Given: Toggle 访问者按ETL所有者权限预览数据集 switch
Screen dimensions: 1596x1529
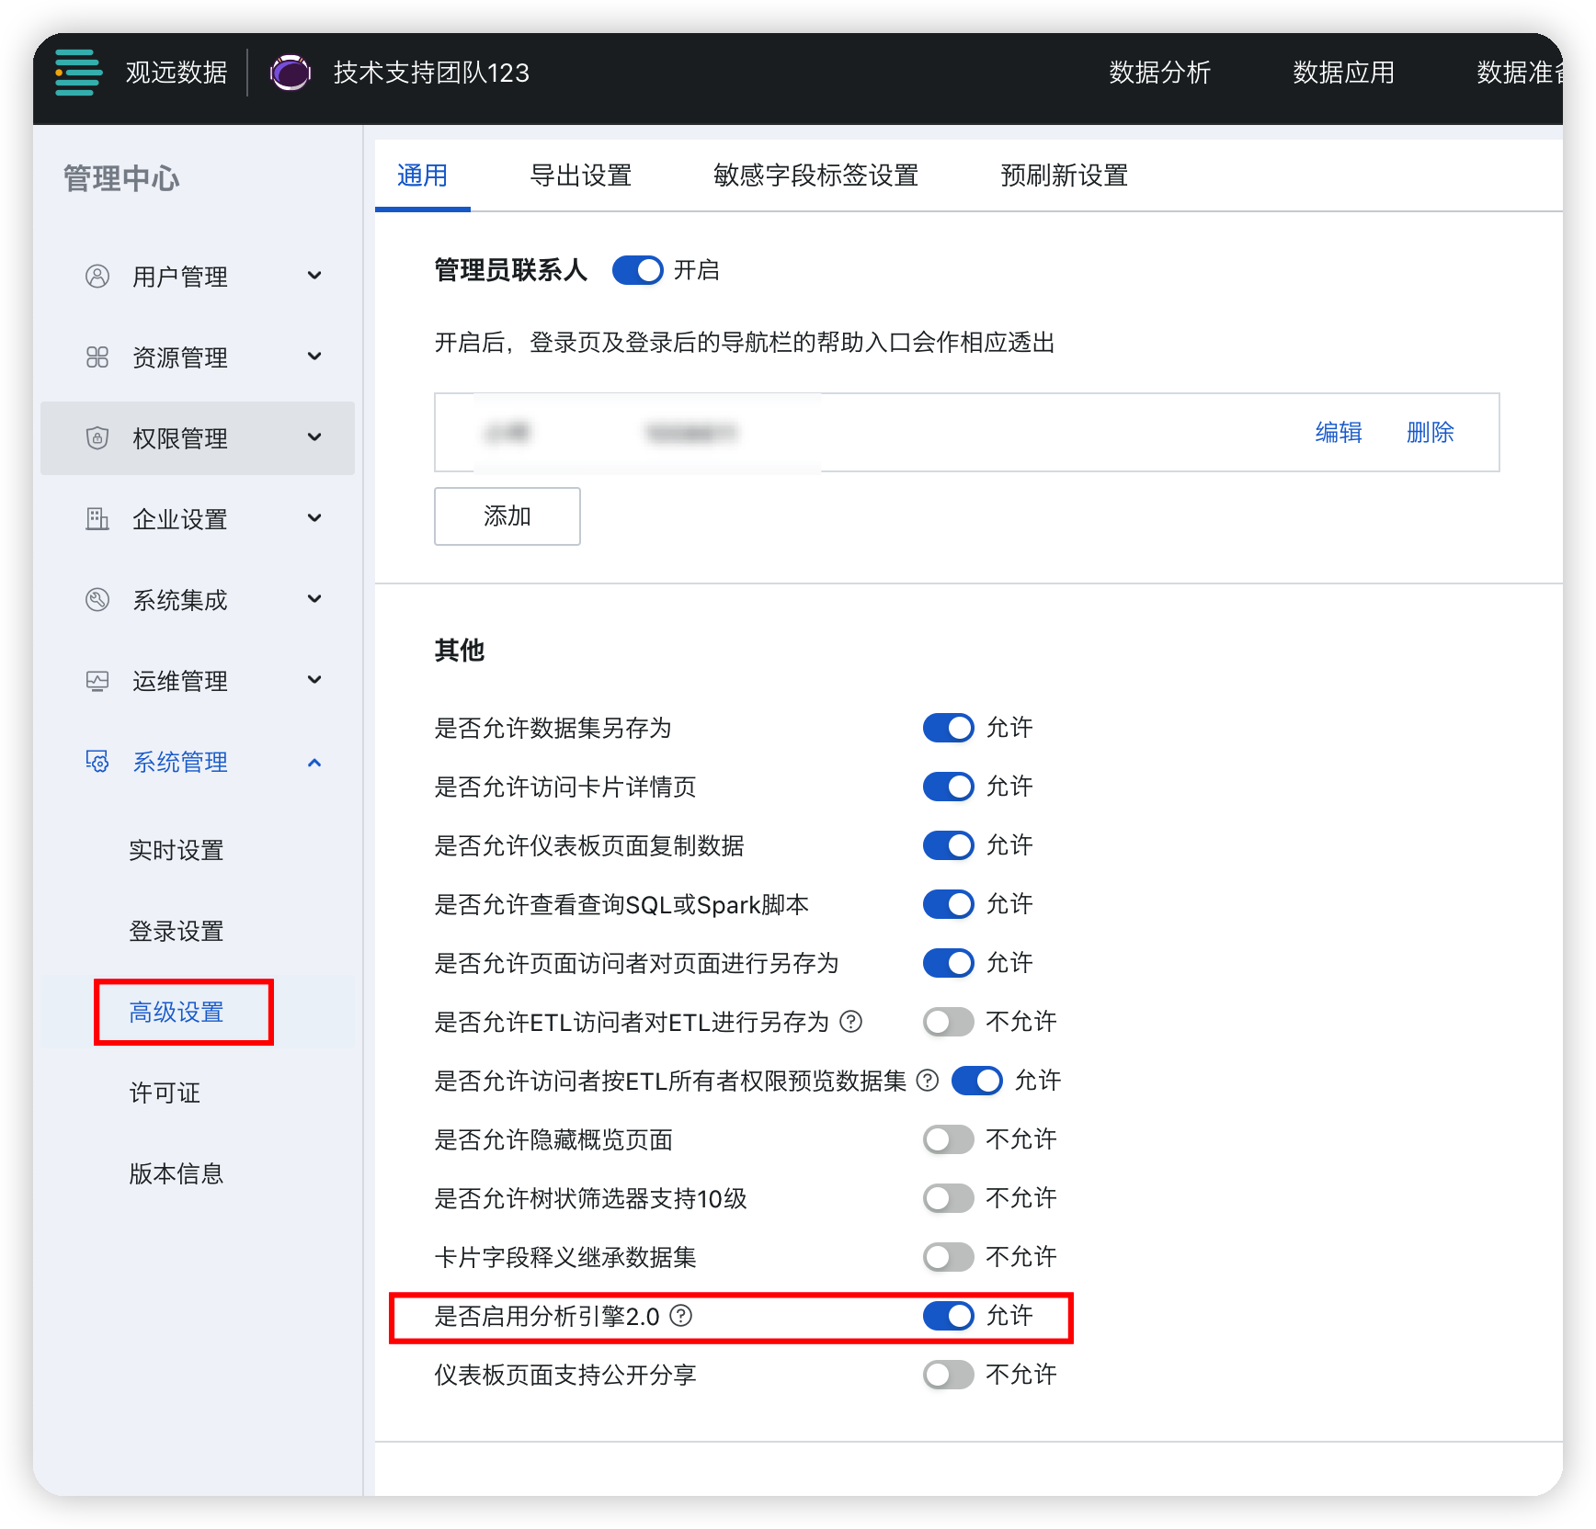Looking at the screenshot, I should tap(977, 1081).
